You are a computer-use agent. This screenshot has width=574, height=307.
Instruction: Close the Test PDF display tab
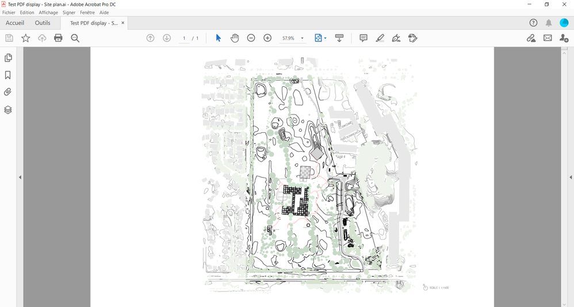(x=123, y=22)
